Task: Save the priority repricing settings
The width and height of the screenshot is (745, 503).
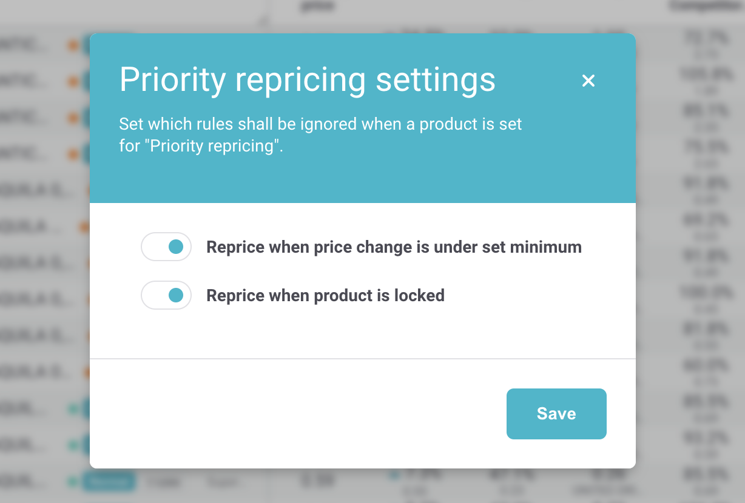Action: click(x=556, y=413)
